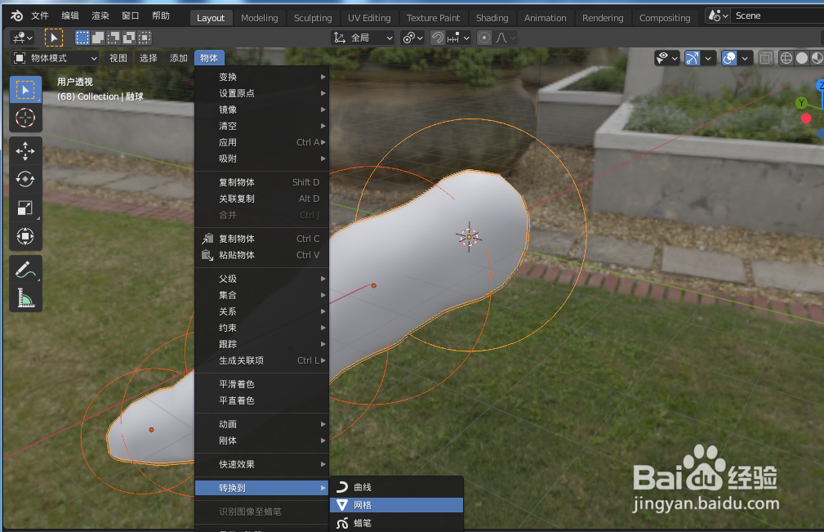Pick the Annotate tool
824x532 pixels.
[x=25, y=269]
